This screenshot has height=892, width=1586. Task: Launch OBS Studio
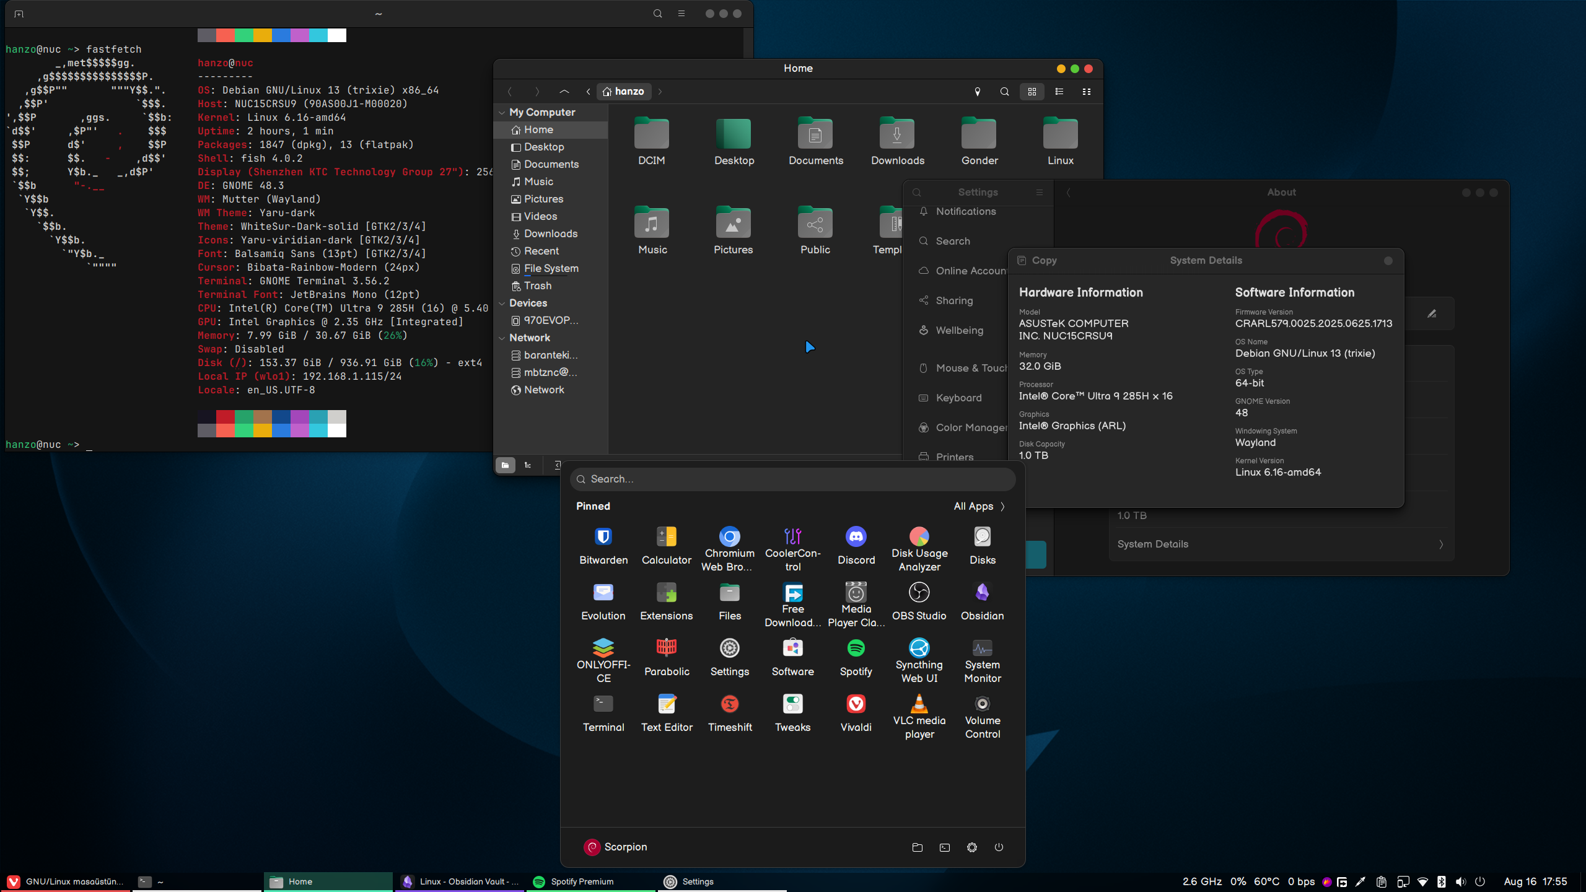pyautogui.click(x=919, y=601)
